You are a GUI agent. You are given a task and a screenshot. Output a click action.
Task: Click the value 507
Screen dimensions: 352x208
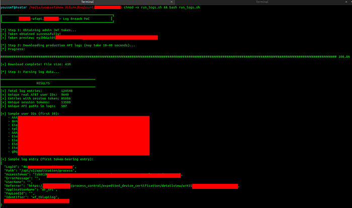point(64,106)
